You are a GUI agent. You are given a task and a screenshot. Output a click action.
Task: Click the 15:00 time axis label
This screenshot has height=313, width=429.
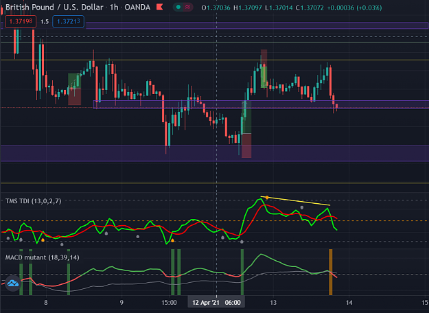click(x=169, y=303)
